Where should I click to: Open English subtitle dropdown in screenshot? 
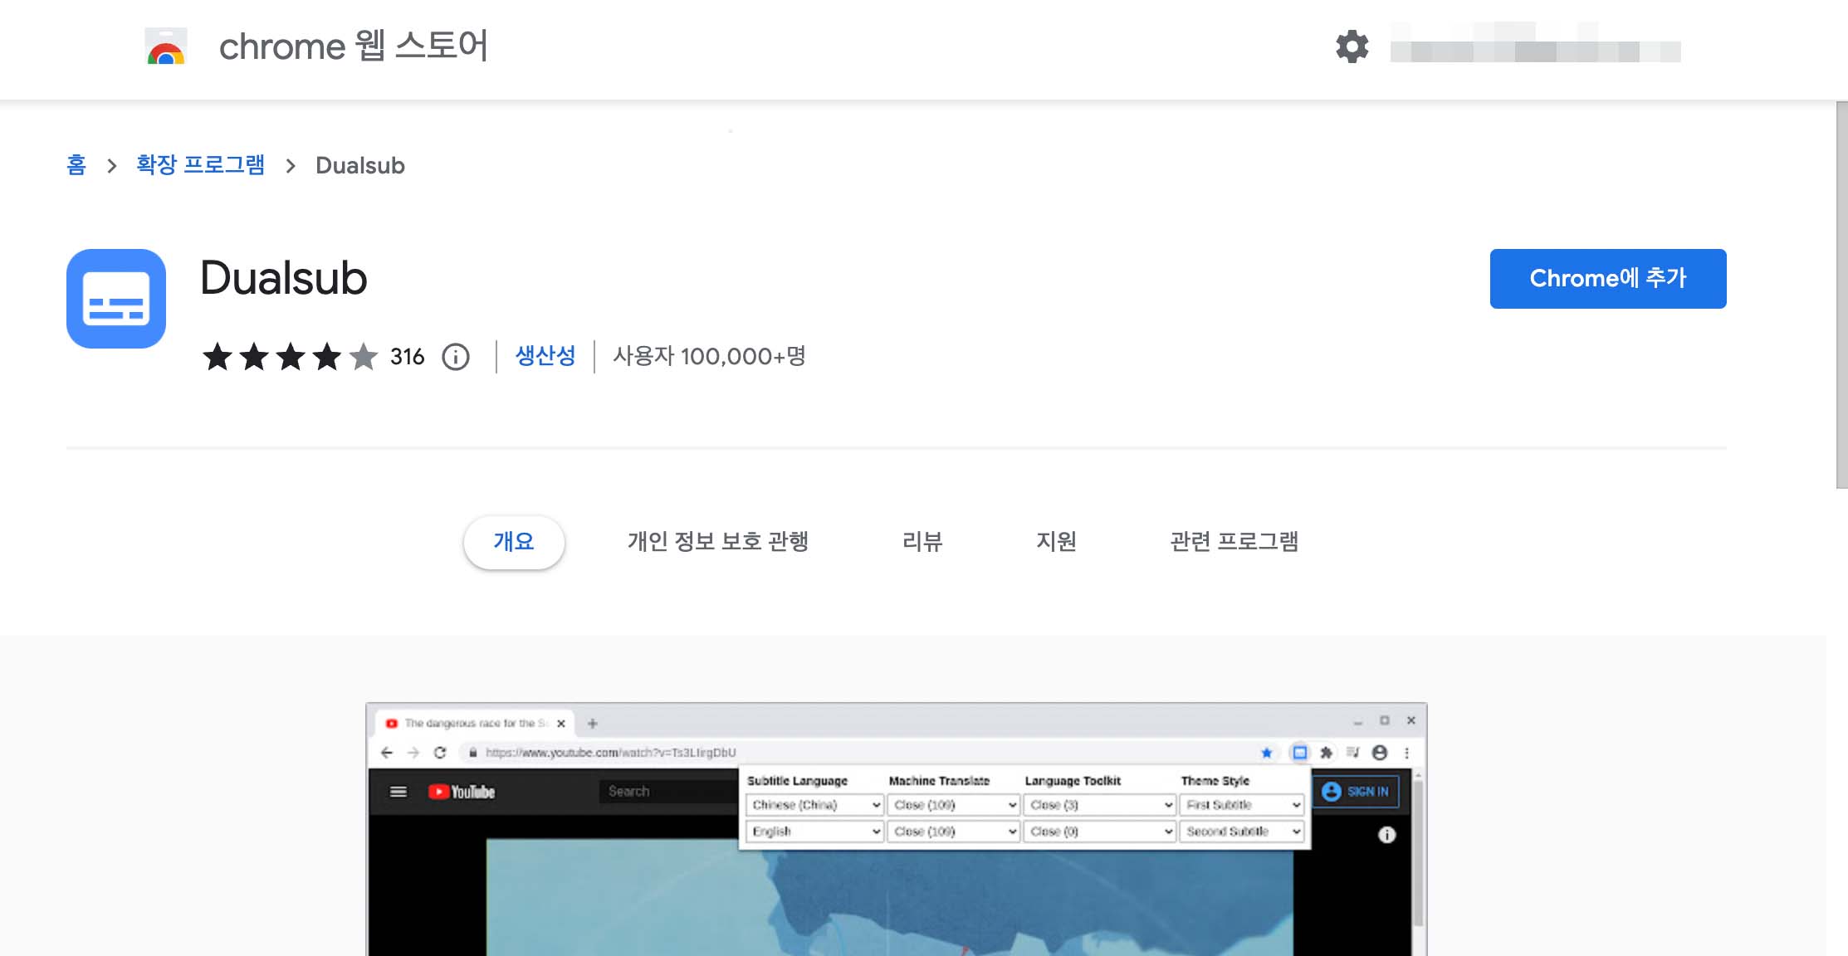point(814,832)
